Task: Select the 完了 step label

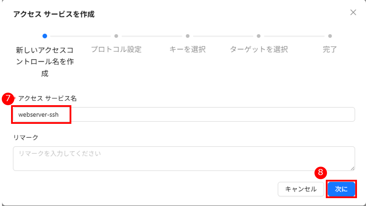Action: (x=330, y=50)
